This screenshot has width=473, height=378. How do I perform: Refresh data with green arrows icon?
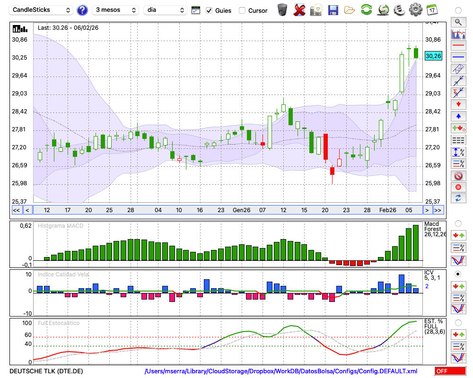click(x=366, y=10)
